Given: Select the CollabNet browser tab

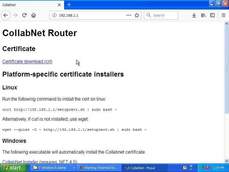Looking at the screenshot, I should [x=32, y=5].
